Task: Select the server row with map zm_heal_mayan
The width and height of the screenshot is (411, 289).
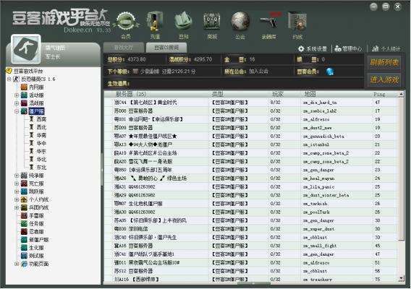Action: pyautogui.click(x=251, y=178)
